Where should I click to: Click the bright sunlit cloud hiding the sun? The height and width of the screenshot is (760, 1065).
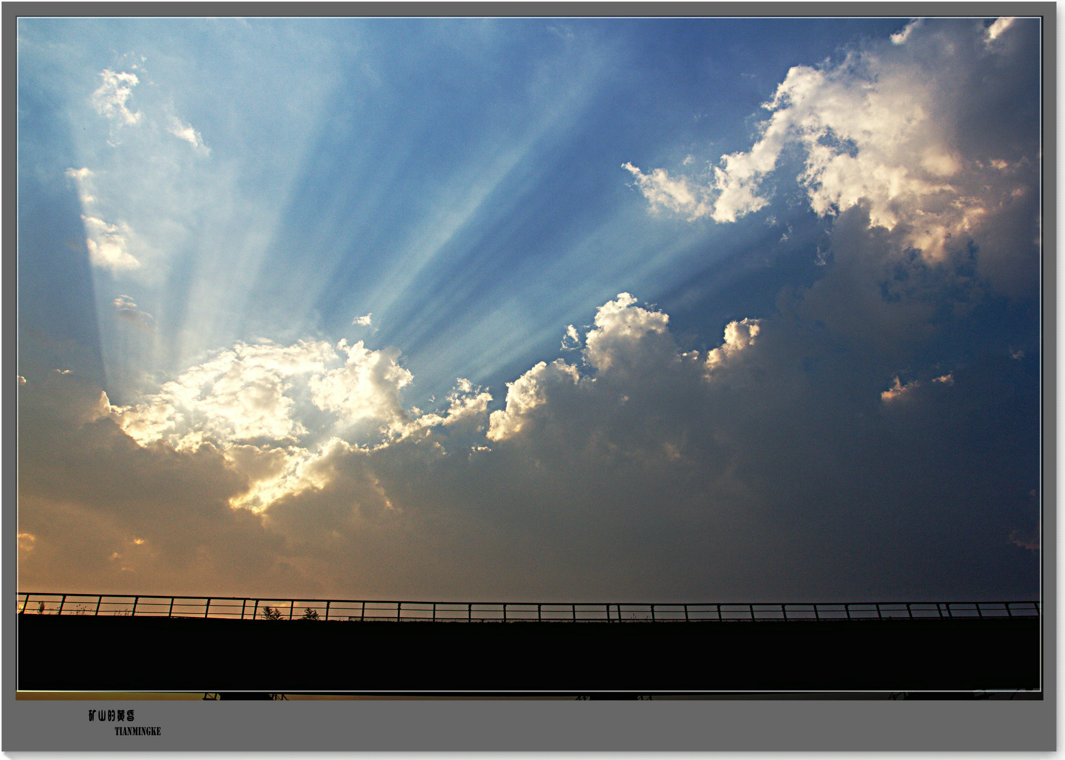(252, 397)
